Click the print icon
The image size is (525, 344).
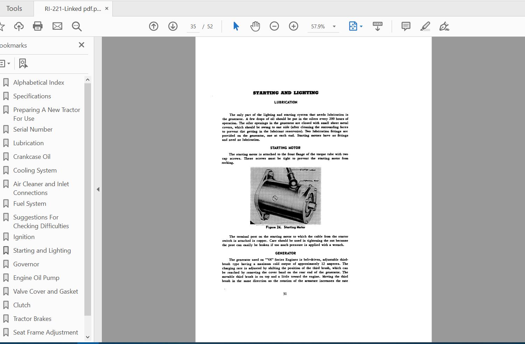click(x=37, y=26)
